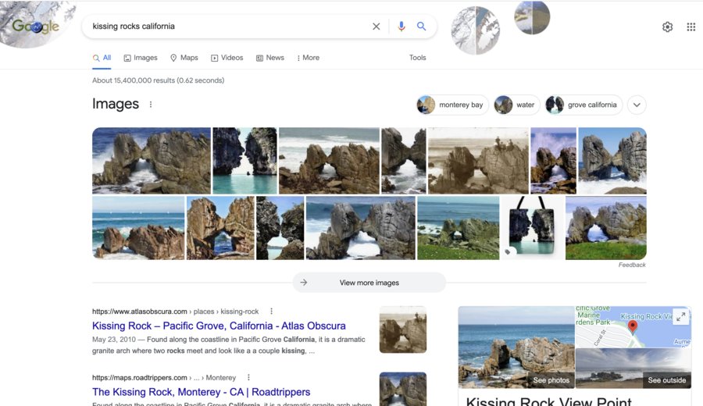Click See photos in knowledge panel

tap(551, 380)
